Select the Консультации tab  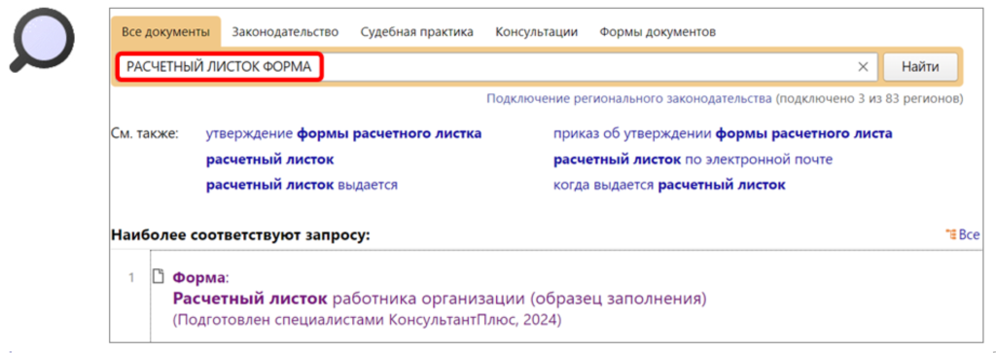[537, 32]
